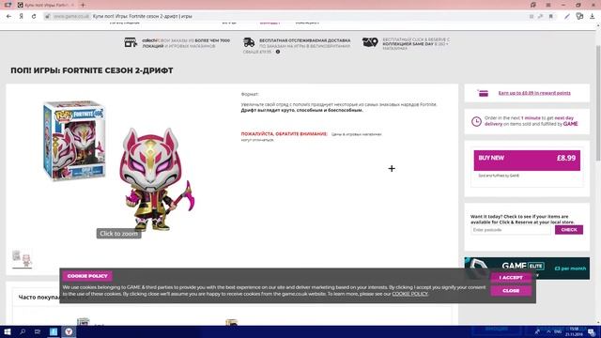
Task: Click the collect+ store icon
Action: click(131, 42)
